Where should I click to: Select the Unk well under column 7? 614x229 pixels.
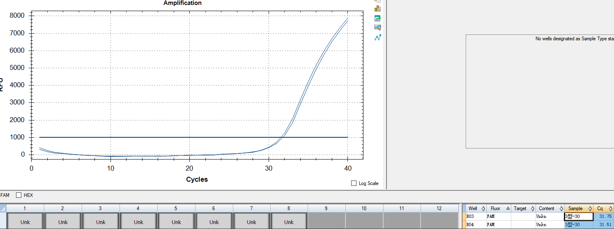[252, 221]
